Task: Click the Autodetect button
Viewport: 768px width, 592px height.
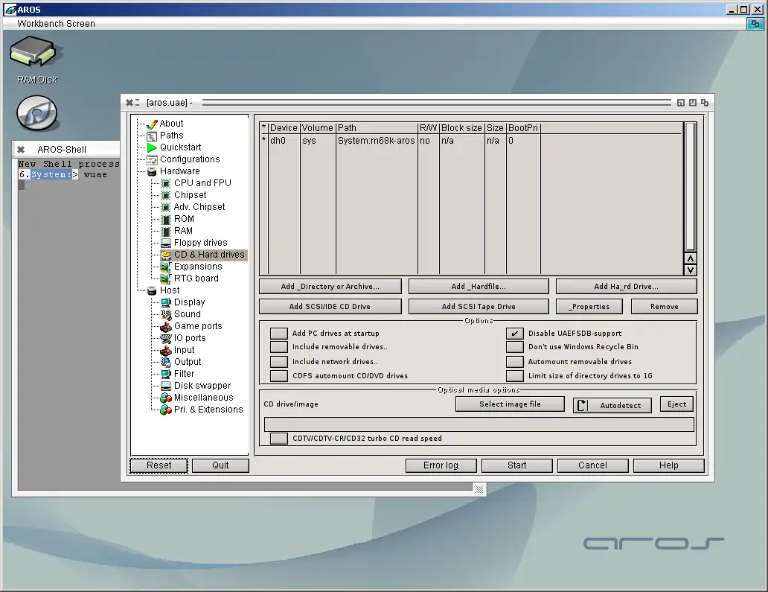Action: pos(612,405)
